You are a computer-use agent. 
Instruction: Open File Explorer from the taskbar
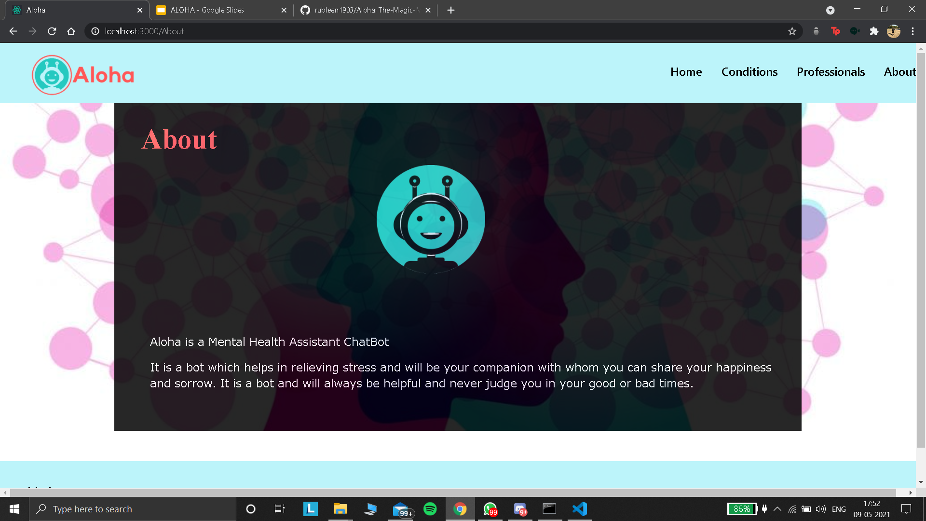point(340,509)
